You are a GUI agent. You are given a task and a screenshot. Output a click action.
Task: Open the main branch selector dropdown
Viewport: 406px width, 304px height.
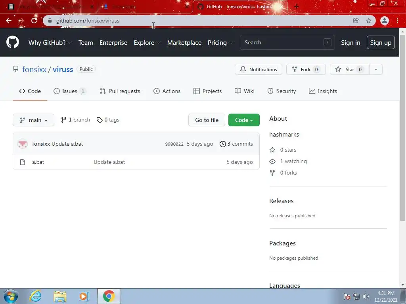[33, 120]
